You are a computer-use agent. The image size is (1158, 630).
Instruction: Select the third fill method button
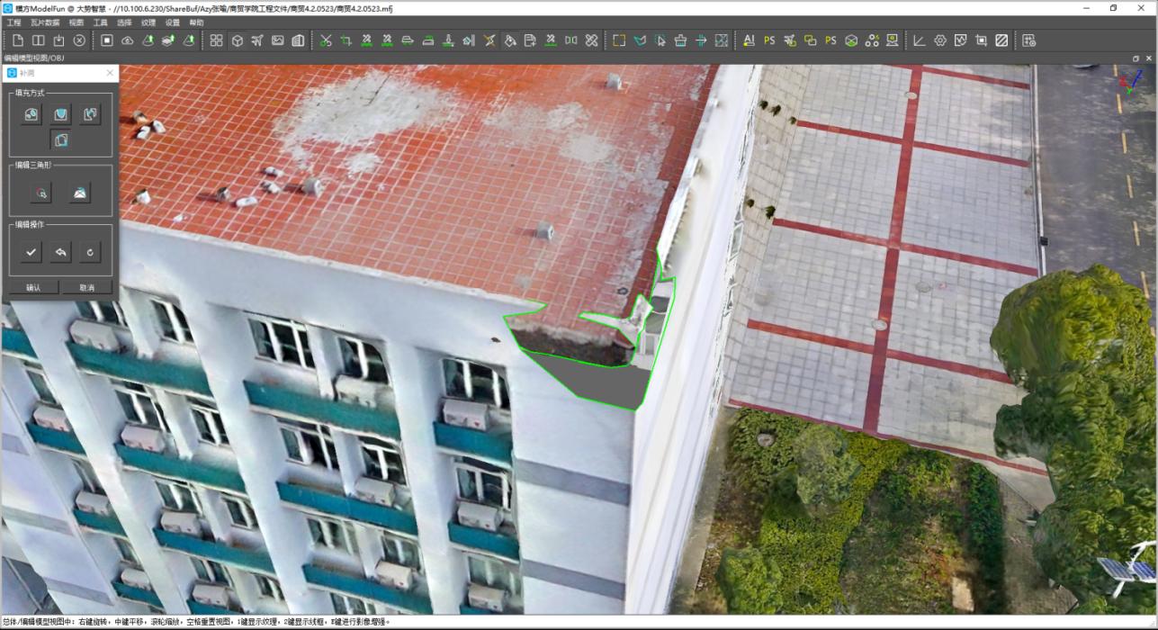[x=91, y=114]
